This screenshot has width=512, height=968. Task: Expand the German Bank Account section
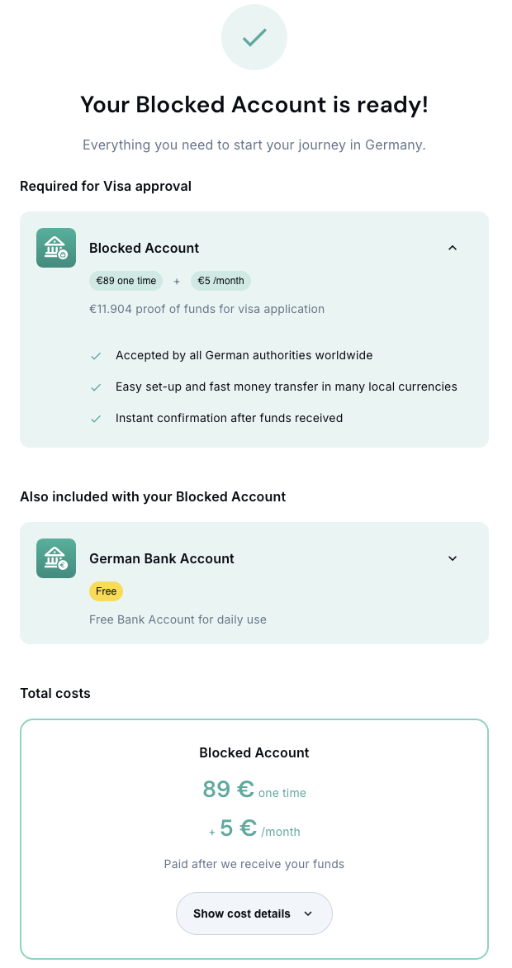[x=452, y=558]
